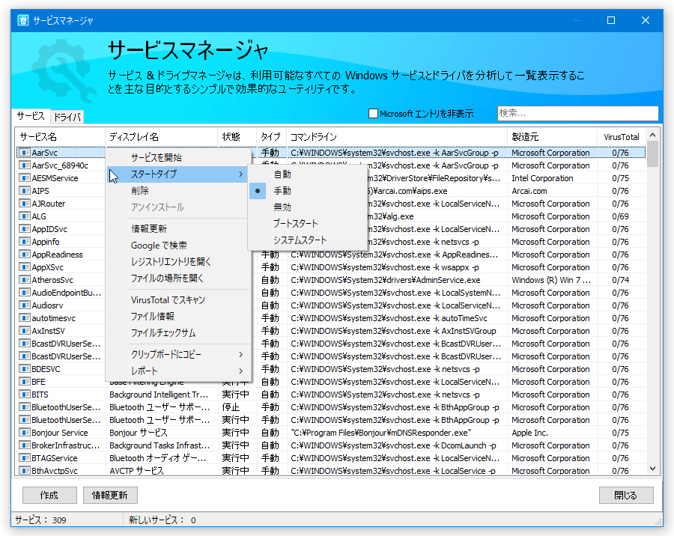674x536 pixels.
Task: Select ファイルチェックサム menu entry
Action: tap(177, 333)
